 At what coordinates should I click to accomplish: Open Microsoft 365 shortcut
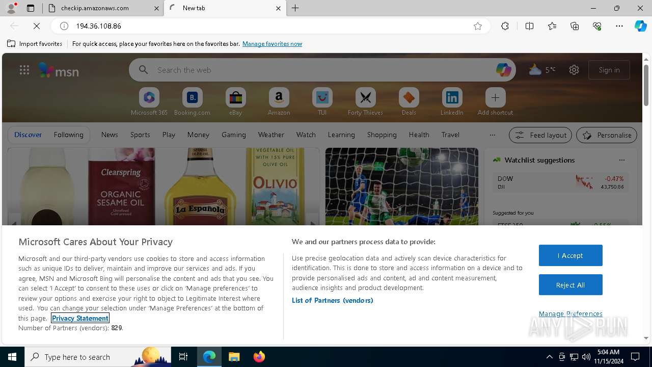pyautogui.click(x=149, y=102)
